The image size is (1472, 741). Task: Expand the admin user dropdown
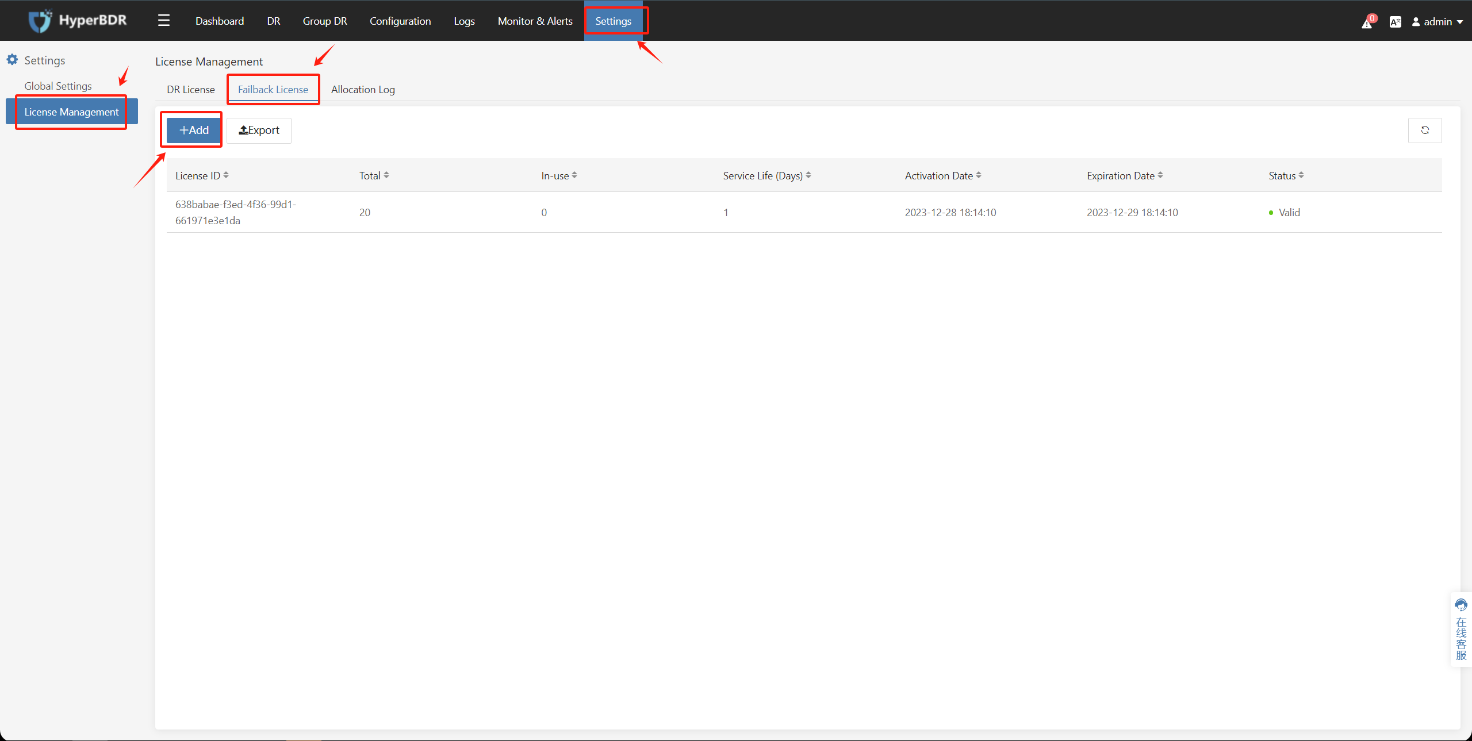click(x=1437, y=22)
